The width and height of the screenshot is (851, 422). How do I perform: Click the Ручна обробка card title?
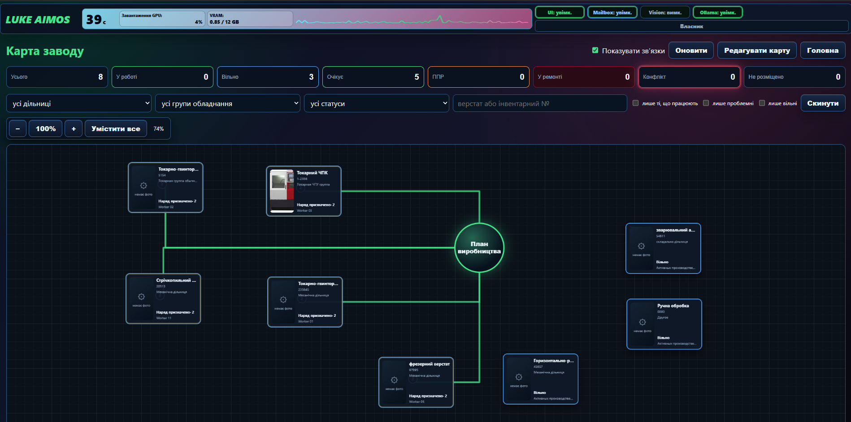point(673,306)
